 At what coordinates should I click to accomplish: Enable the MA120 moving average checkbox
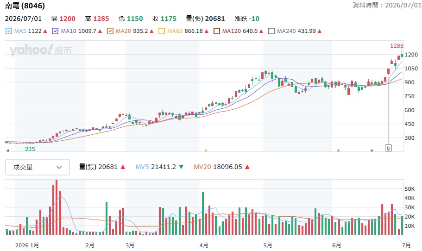point(217,31)
